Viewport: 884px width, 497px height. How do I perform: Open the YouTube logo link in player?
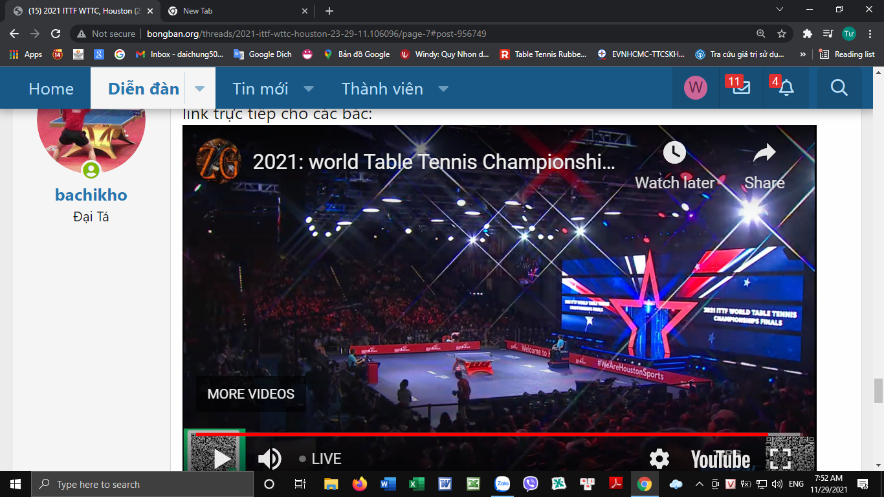coord(720,459)
